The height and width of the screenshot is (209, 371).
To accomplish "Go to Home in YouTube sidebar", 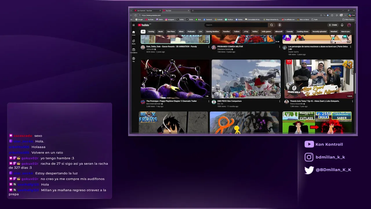I will point(134,33).
